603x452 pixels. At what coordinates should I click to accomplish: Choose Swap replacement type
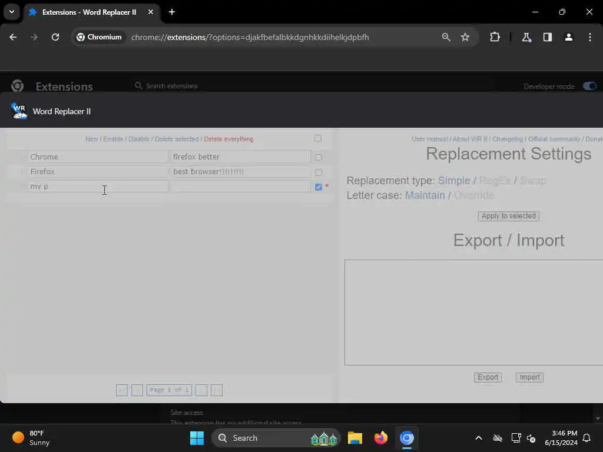tap(533, 180)
